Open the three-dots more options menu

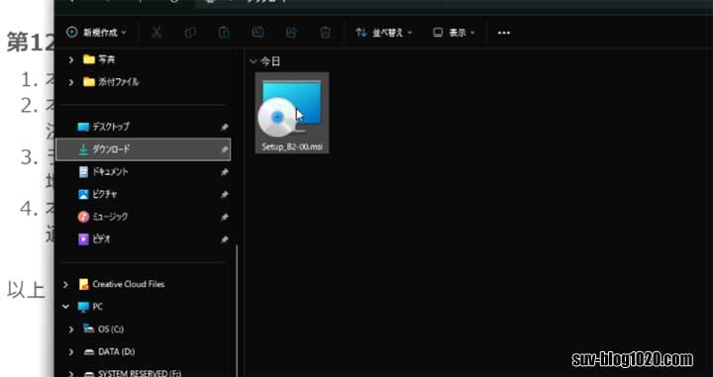coord(504,33)
